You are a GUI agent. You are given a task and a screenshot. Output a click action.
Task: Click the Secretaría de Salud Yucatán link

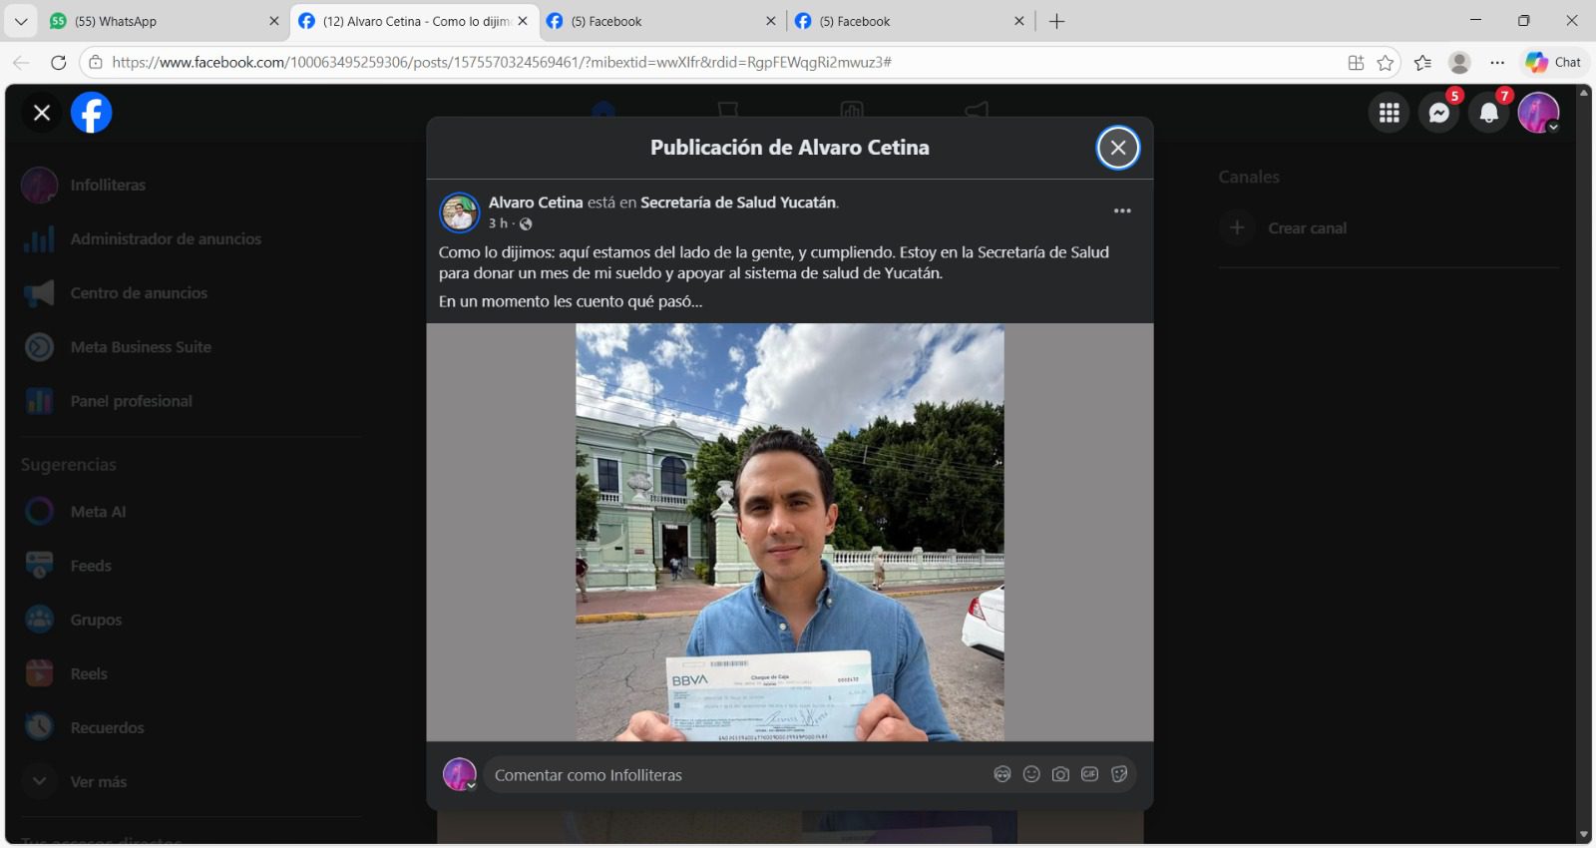tap(737, 203)
